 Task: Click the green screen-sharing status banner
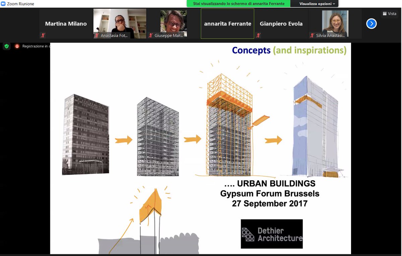tap(239, 4)
